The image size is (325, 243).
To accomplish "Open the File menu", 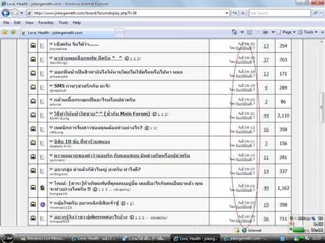I will (6, 23).
